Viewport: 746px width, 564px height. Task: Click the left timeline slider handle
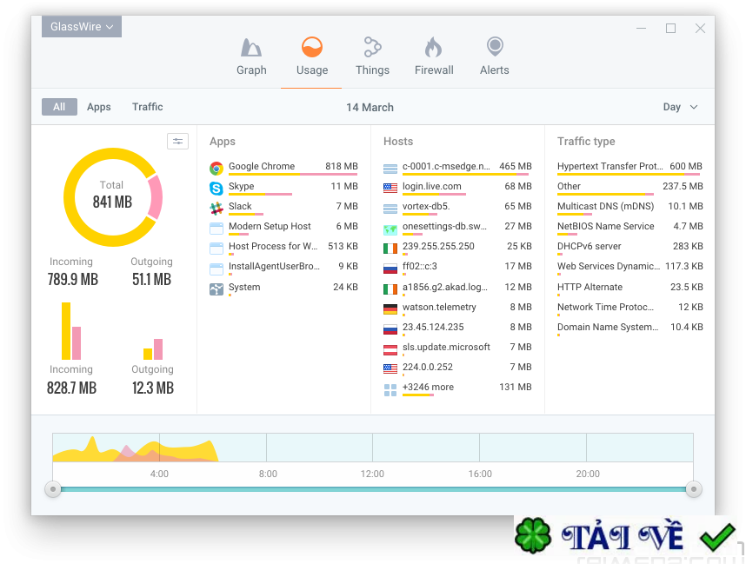pos(53,489)
